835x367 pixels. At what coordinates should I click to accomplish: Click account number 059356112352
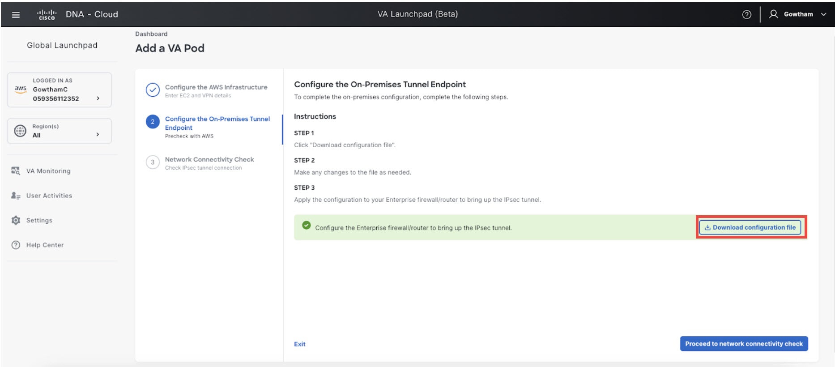point(56,98)
